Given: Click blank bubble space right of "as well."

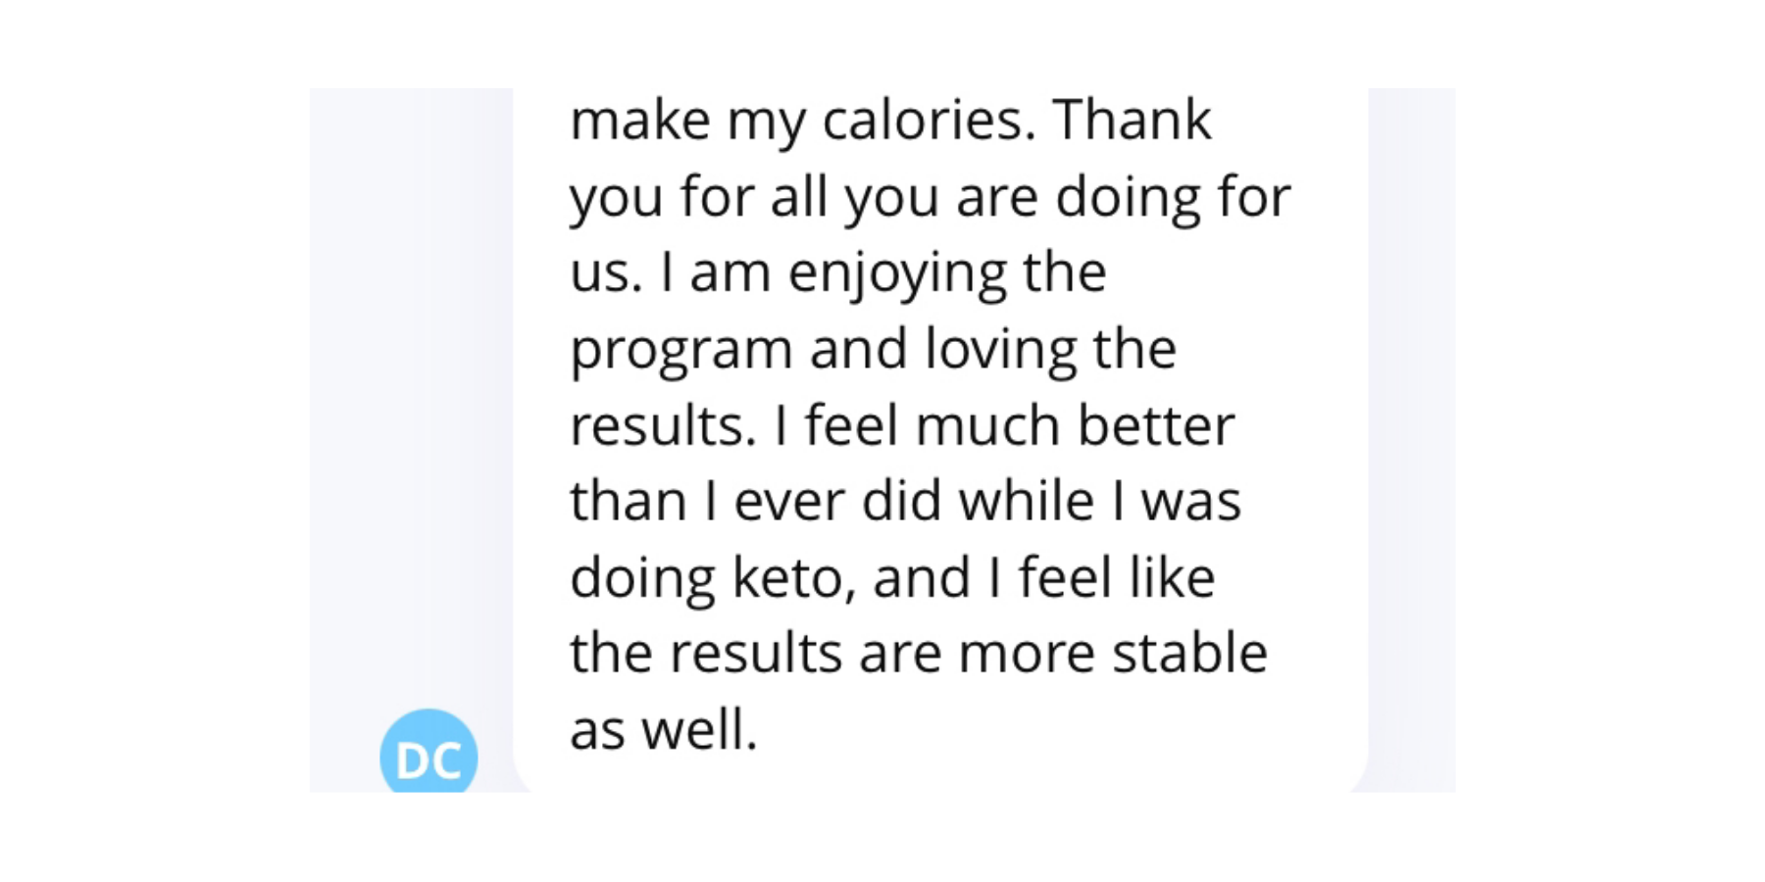Looking at the screenshot, I should coord(1059,732).
